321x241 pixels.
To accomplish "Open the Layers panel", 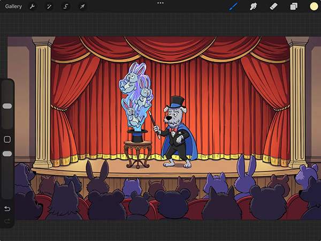I will pyautogui.click(x=294, y=6).
